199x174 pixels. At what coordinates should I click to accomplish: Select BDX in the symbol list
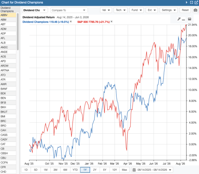point(8,94)
